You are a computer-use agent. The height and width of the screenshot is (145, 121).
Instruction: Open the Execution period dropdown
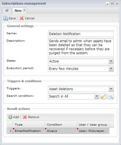coord(81,69)
